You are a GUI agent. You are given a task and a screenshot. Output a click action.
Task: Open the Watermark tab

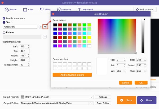click(86, 10)
